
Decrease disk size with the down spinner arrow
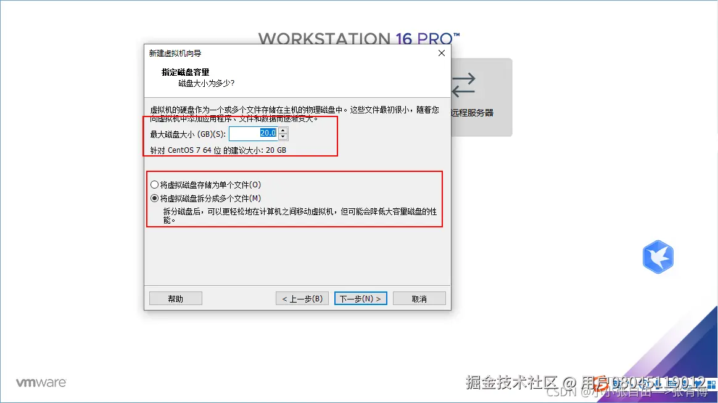coord(283,137)
